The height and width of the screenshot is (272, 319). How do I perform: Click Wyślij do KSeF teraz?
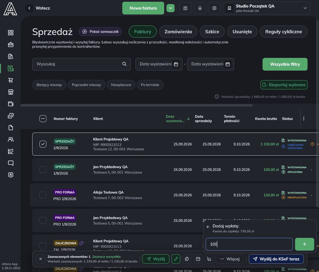click(276, 259)
